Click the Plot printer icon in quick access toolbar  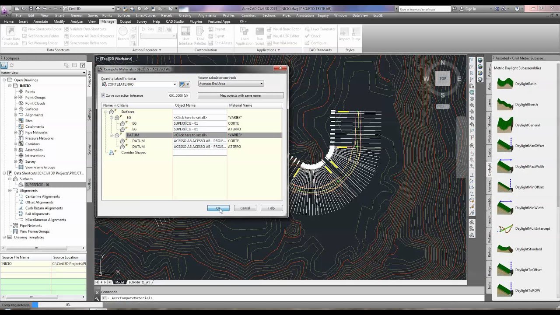coord(38,8)
